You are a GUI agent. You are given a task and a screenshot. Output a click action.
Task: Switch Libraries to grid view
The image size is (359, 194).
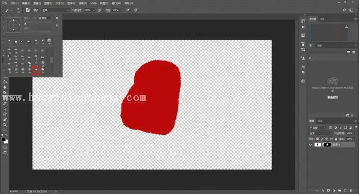[x=348, y=52]
